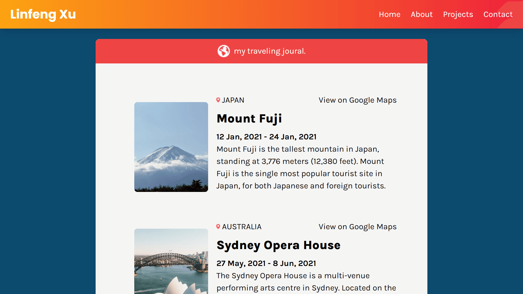Viewport: 523px width, 294px height.
Task: Open the Home nav link
Action: [x=390, y=14]
